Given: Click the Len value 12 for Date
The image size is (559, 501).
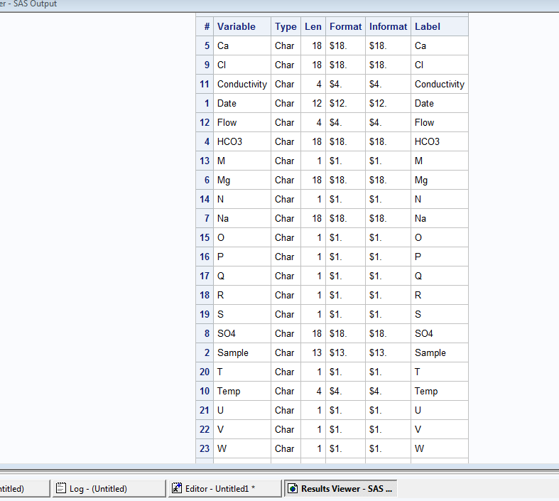Looking at the screenshot, I should click(x=313, y=104).
